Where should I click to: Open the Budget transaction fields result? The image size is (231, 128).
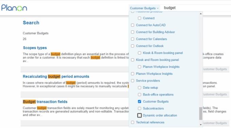45,102
